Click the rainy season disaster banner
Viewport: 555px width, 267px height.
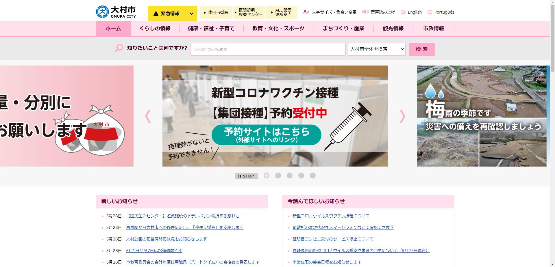click(481, 116)
